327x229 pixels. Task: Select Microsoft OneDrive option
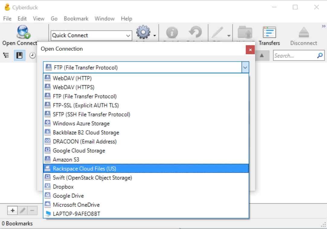point(146,205)
